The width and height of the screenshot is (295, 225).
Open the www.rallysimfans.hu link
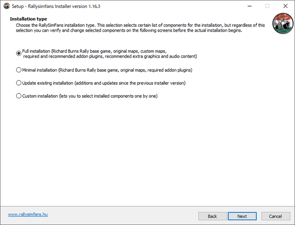(x=28, y=214)
